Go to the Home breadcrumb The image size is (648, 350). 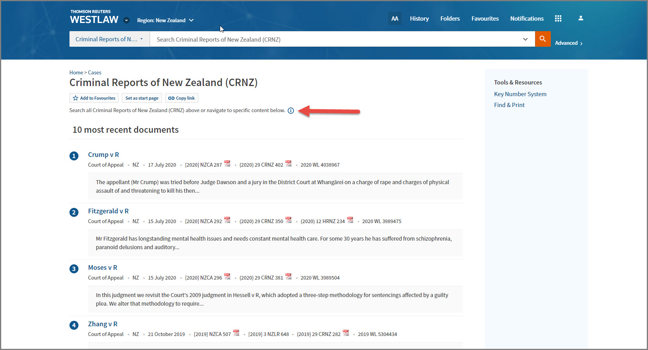(x=76, y=72)
